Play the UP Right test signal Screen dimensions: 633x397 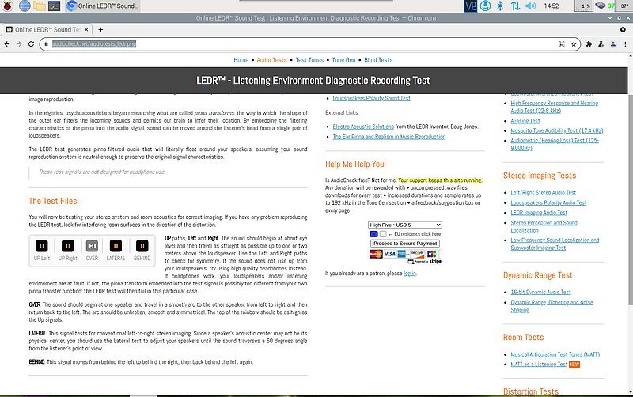coord(67,246)
